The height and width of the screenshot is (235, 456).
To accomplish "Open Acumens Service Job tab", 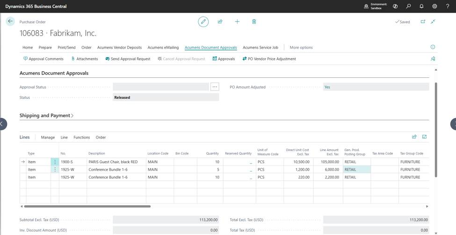I will [261, 48].
